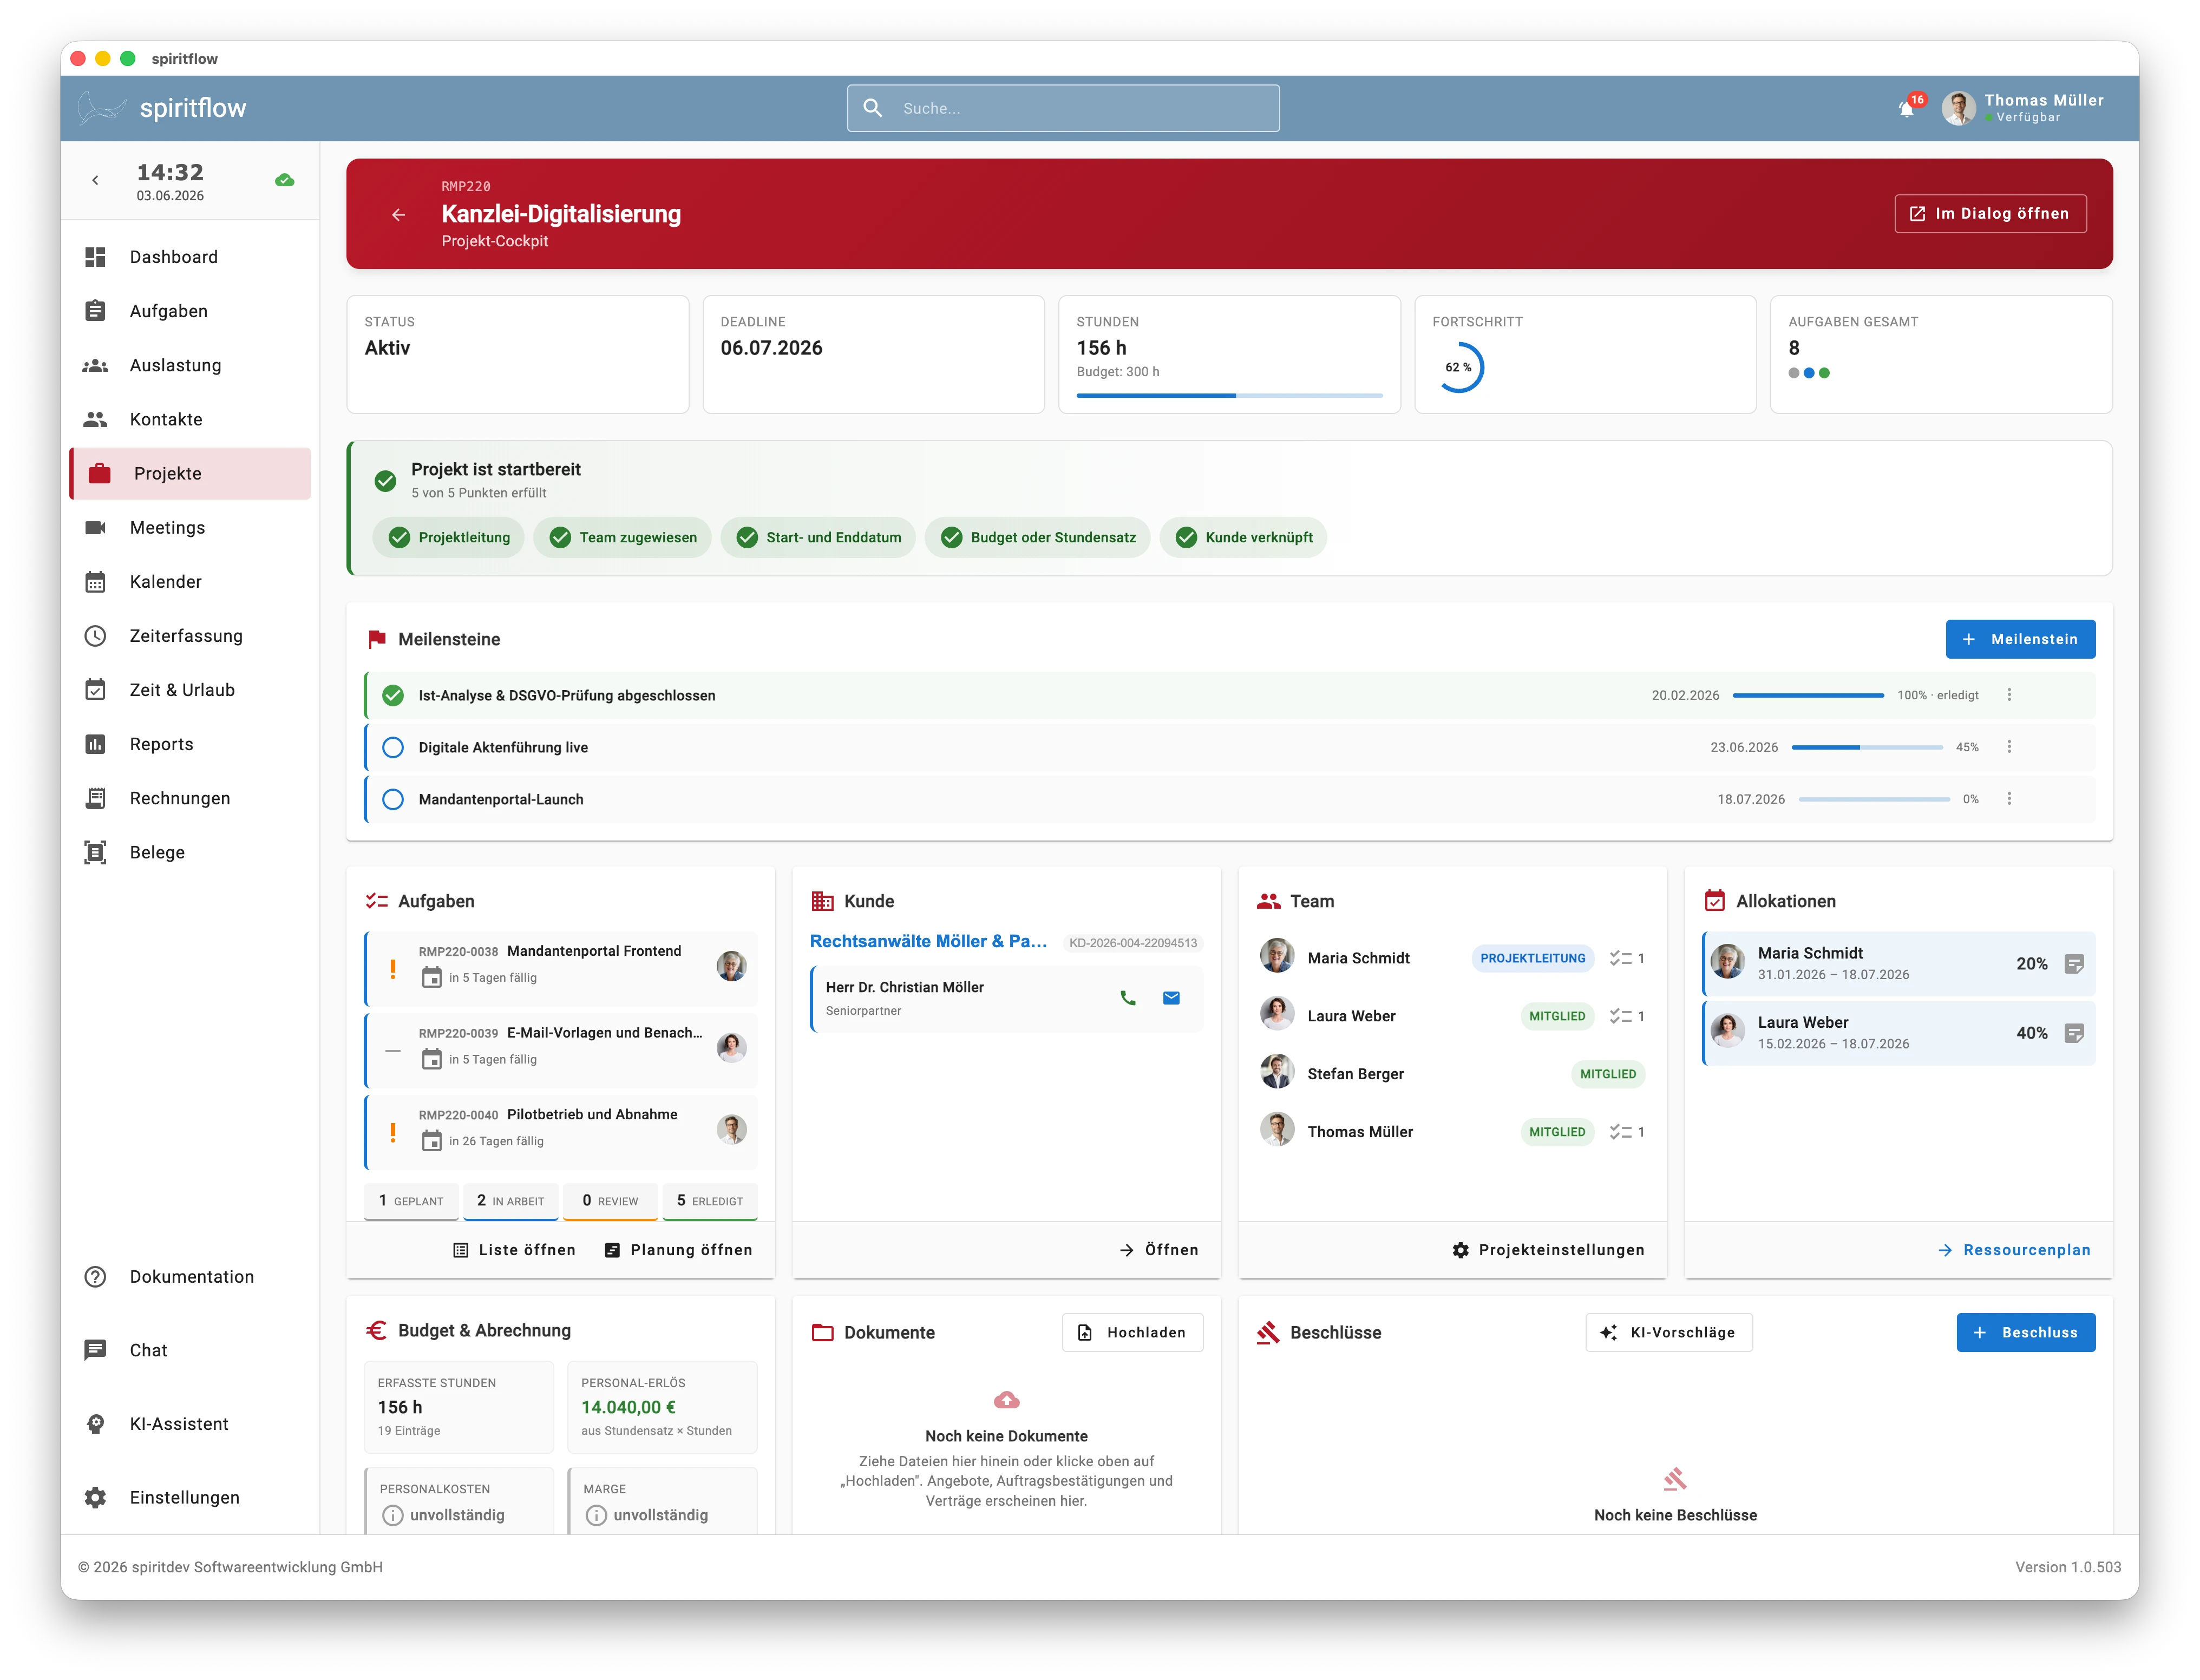The width and height of the screenshot is (2200, 1680).
Task: Click the Chat bubble icon
Action: 95,1350
